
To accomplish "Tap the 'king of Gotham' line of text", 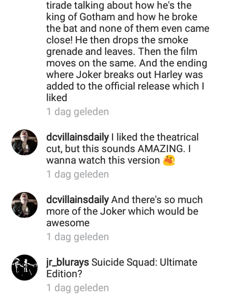I will [122, 17].
